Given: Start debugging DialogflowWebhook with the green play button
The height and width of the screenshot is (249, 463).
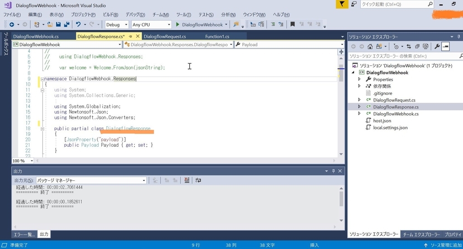Looking at the screenshot, I should click(x=177, y=24).
